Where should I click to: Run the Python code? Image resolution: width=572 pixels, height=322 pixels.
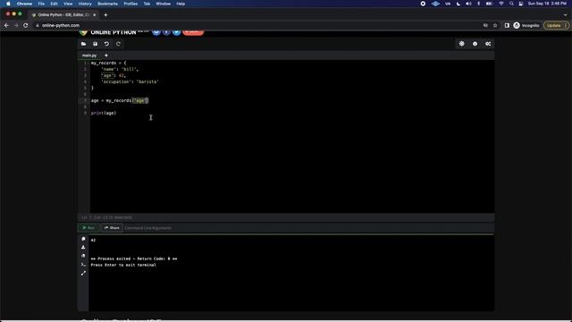[88, 228]
